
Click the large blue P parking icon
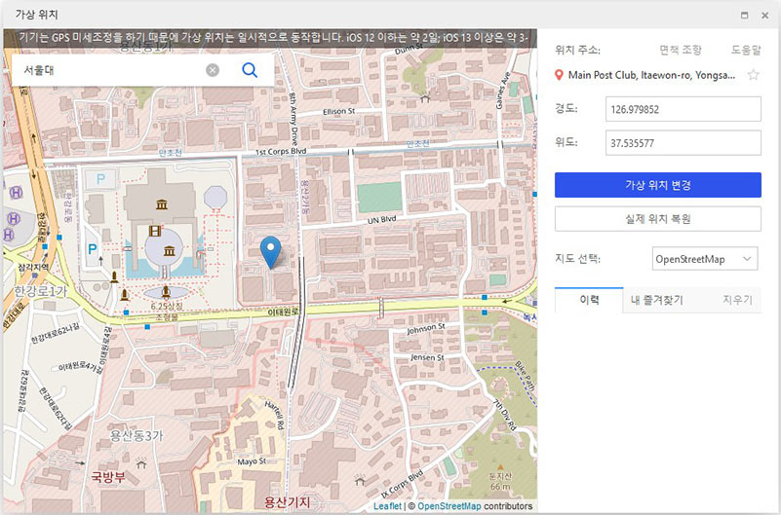point(93,248)
